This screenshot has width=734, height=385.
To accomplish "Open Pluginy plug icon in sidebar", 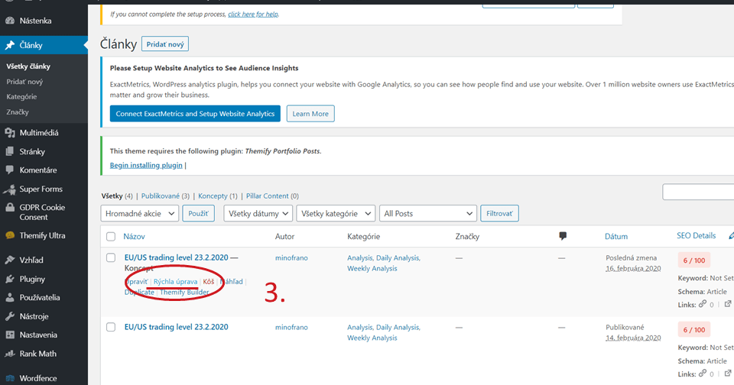I will [x=10, y=279].
